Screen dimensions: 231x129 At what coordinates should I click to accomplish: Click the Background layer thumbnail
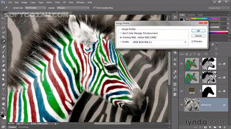click(x=192, y=105)
